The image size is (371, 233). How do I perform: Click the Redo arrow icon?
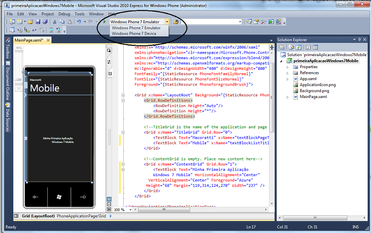pyautogui.click(x=90, y=22)
